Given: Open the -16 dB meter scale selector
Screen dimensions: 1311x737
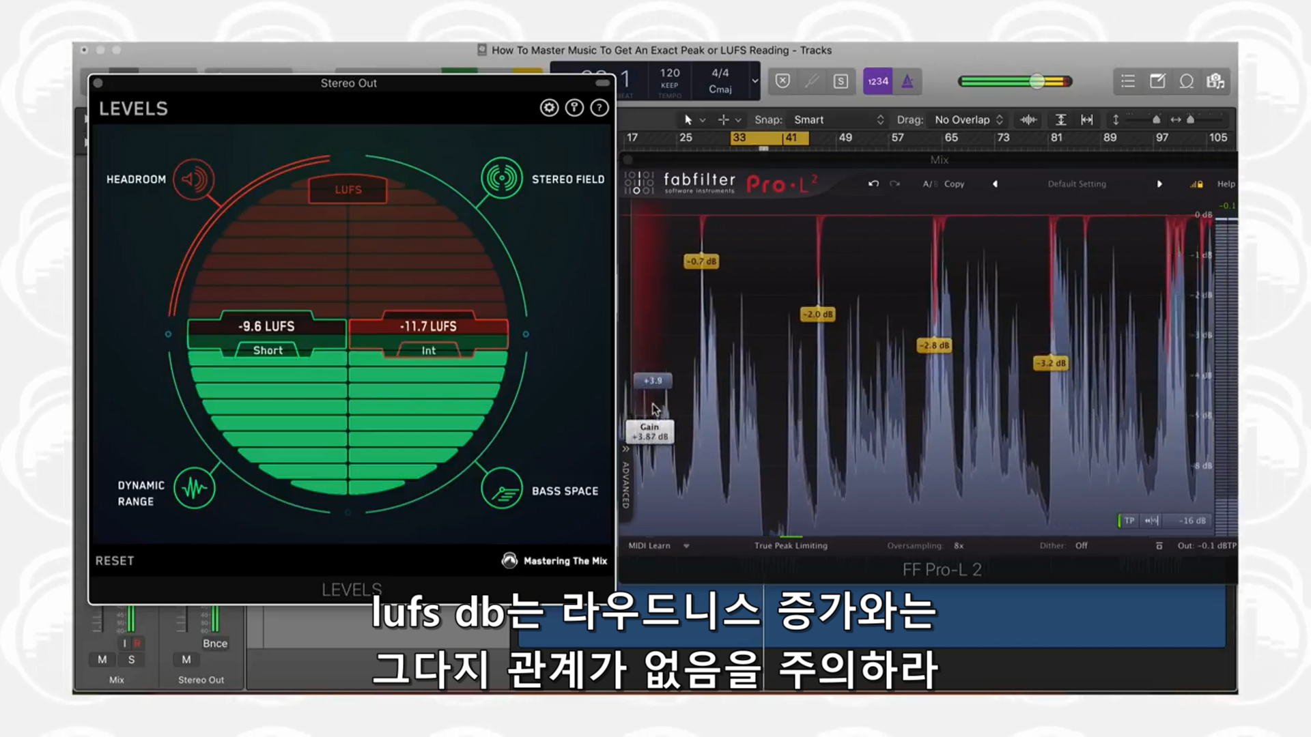Looking at the screenshot, I should point(1192,521).
